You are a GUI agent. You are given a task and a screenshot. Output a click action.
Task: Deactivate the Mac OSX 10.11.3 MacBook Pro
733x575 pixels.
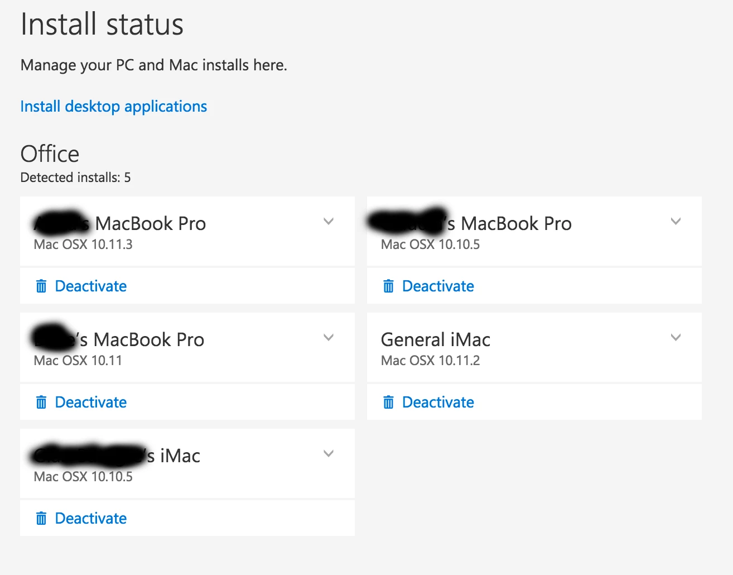(x=90, y=286)
